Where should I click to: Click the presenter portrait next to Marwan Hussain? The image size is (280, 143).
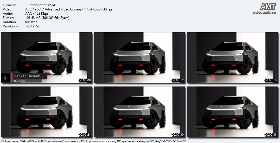point(6,78)
